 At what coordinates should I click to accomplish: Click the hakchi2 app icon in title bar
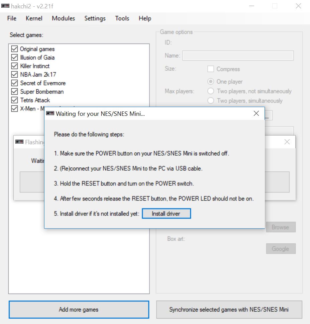point(5,6)
